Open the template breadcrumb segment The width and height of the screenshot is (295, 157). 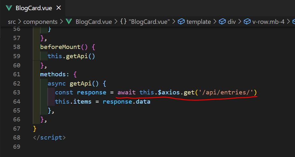[199, 22]
